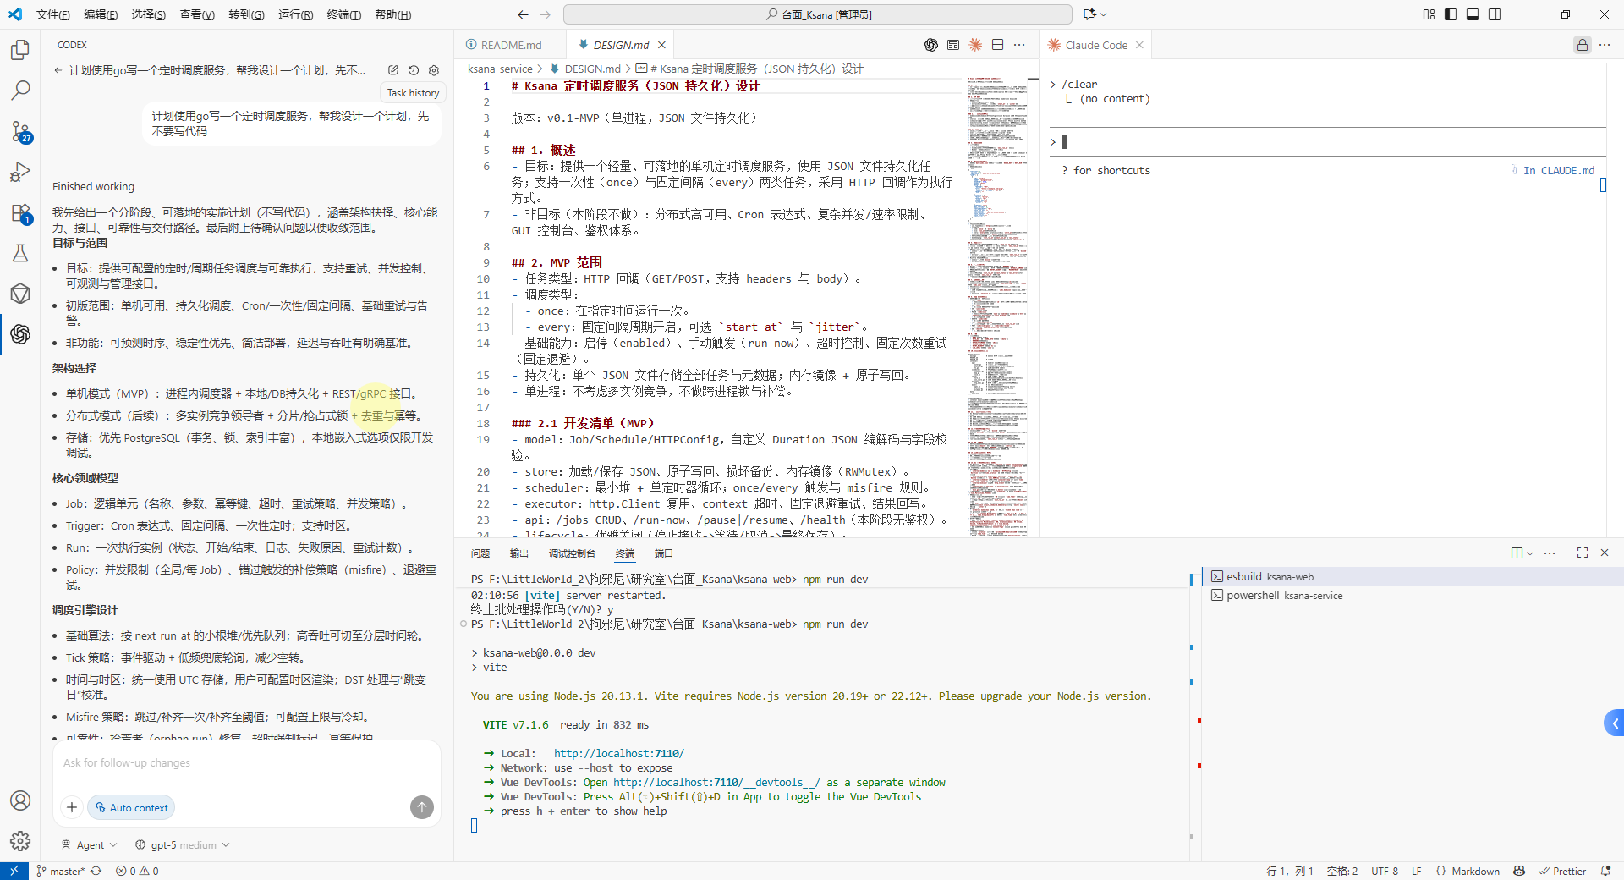The width and height of the screenshot is (1624, 880).
Task: Open the Copilot chat dropdown in title bar
Action: 1095,14
